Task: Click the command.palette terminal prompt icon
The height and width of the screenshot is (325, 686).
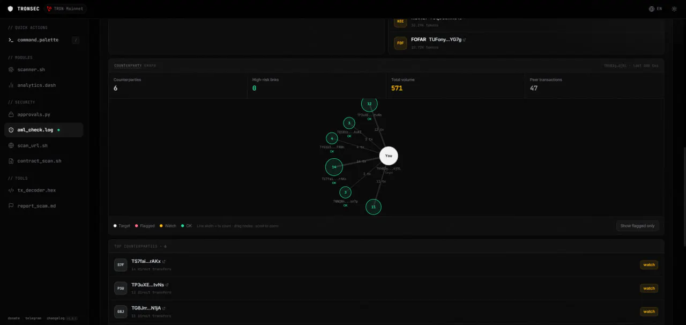Action: click(11, 40)
